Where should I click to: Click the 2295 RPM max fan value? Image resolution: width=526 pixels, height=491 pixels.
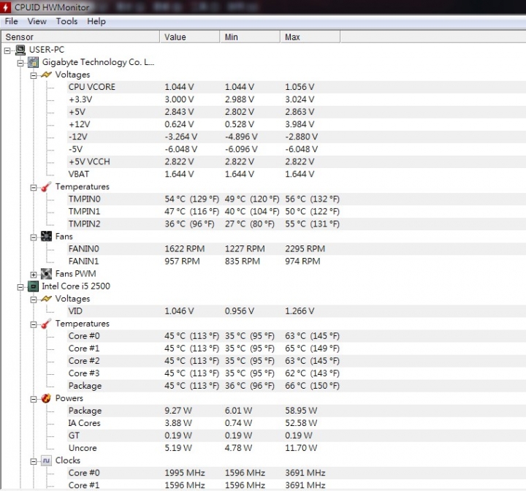(305, 248)
